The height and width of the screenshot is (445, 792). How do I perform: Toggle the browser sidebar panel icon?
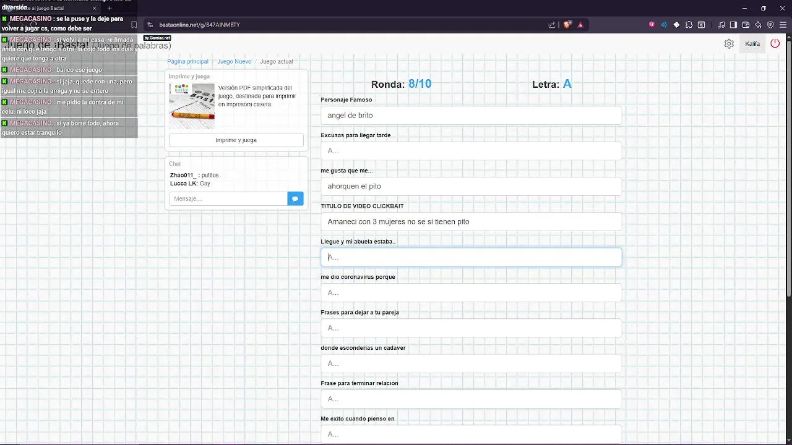(x=733, y=25)
